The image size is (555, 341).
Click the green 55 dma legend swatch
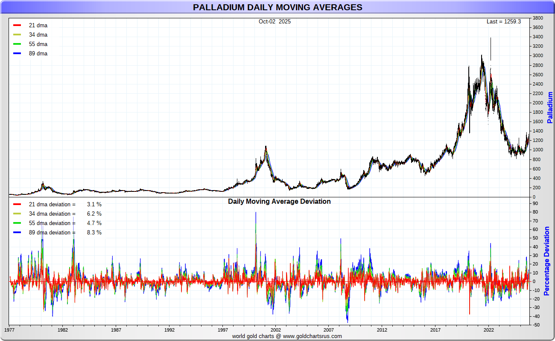[17, 44]
